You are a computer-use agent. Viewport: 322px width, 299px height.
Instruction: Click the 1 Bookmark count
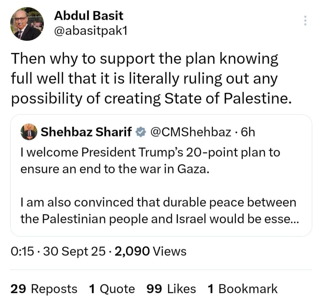click(242, 289)
